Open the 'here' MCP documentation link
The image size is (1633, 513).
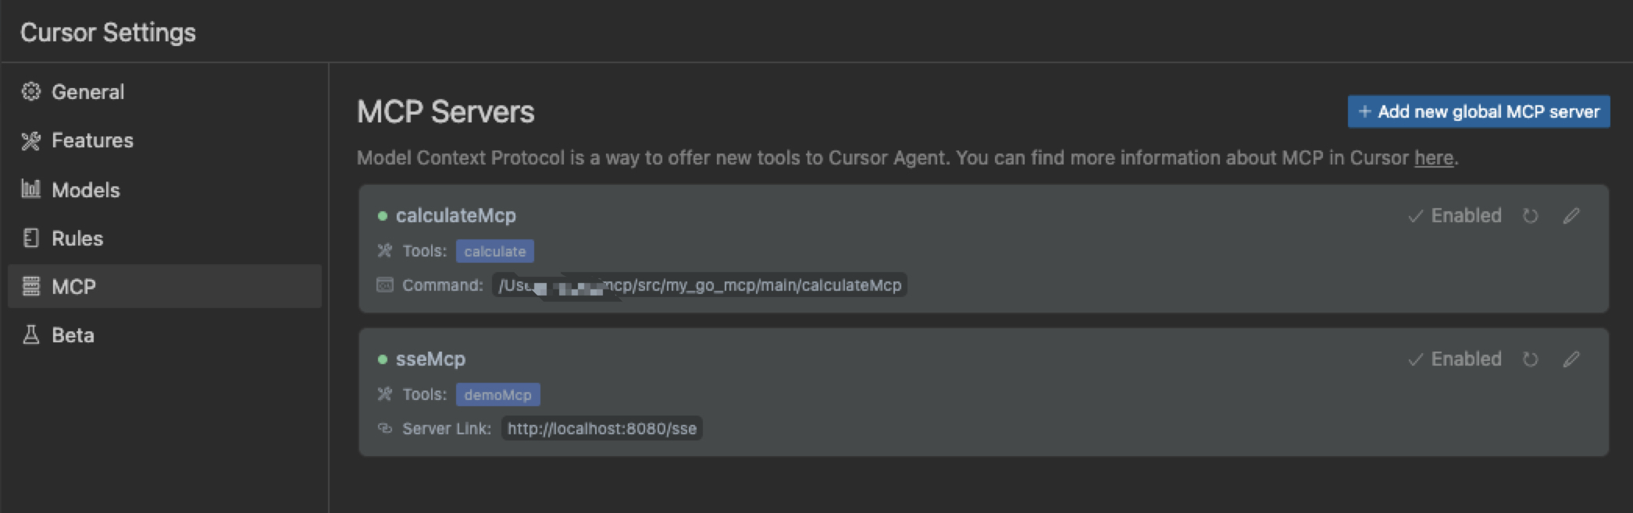coord(1433,158)
